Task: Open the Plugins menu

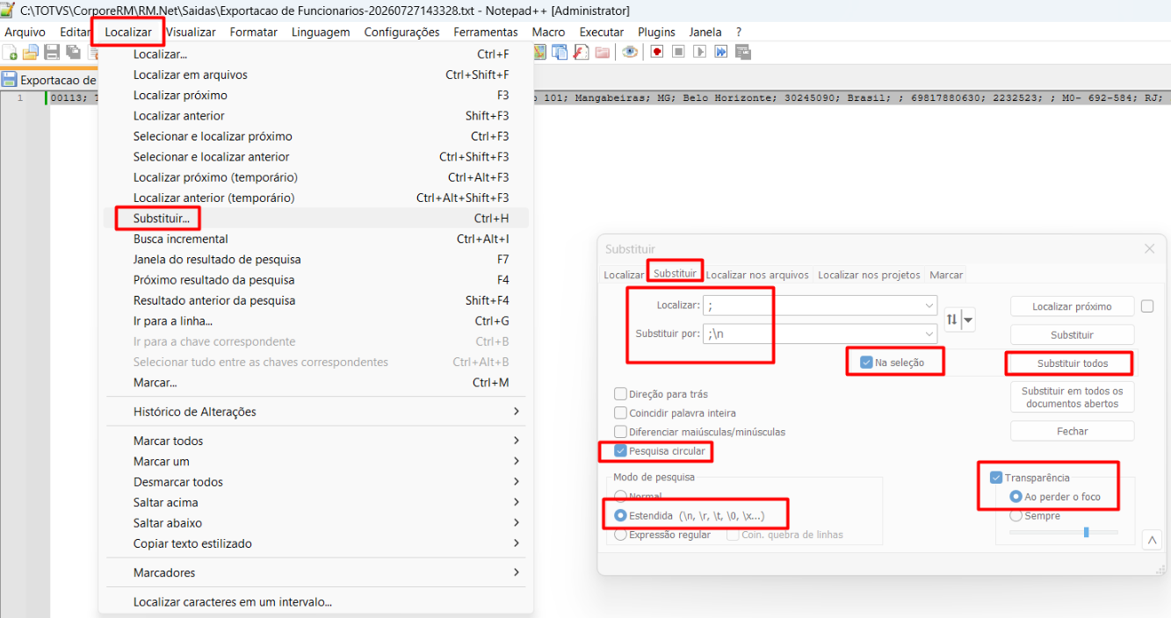Action: pos(656,32)
